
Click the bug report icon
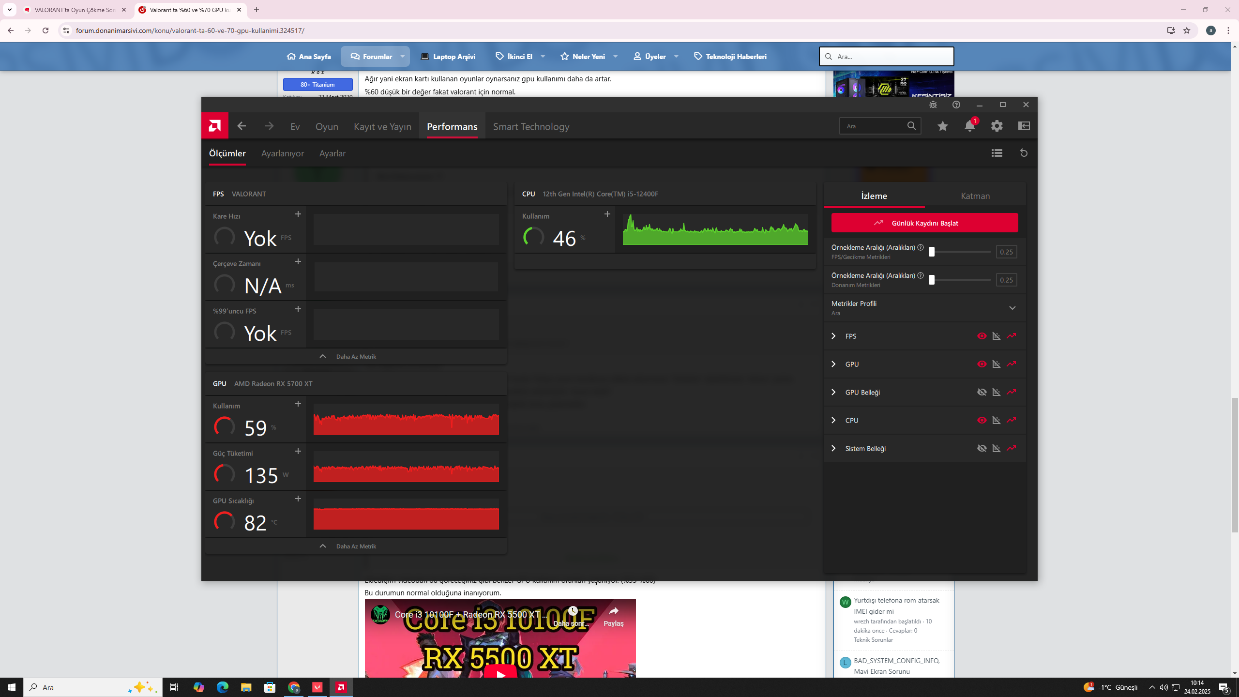tap(933, 105)
